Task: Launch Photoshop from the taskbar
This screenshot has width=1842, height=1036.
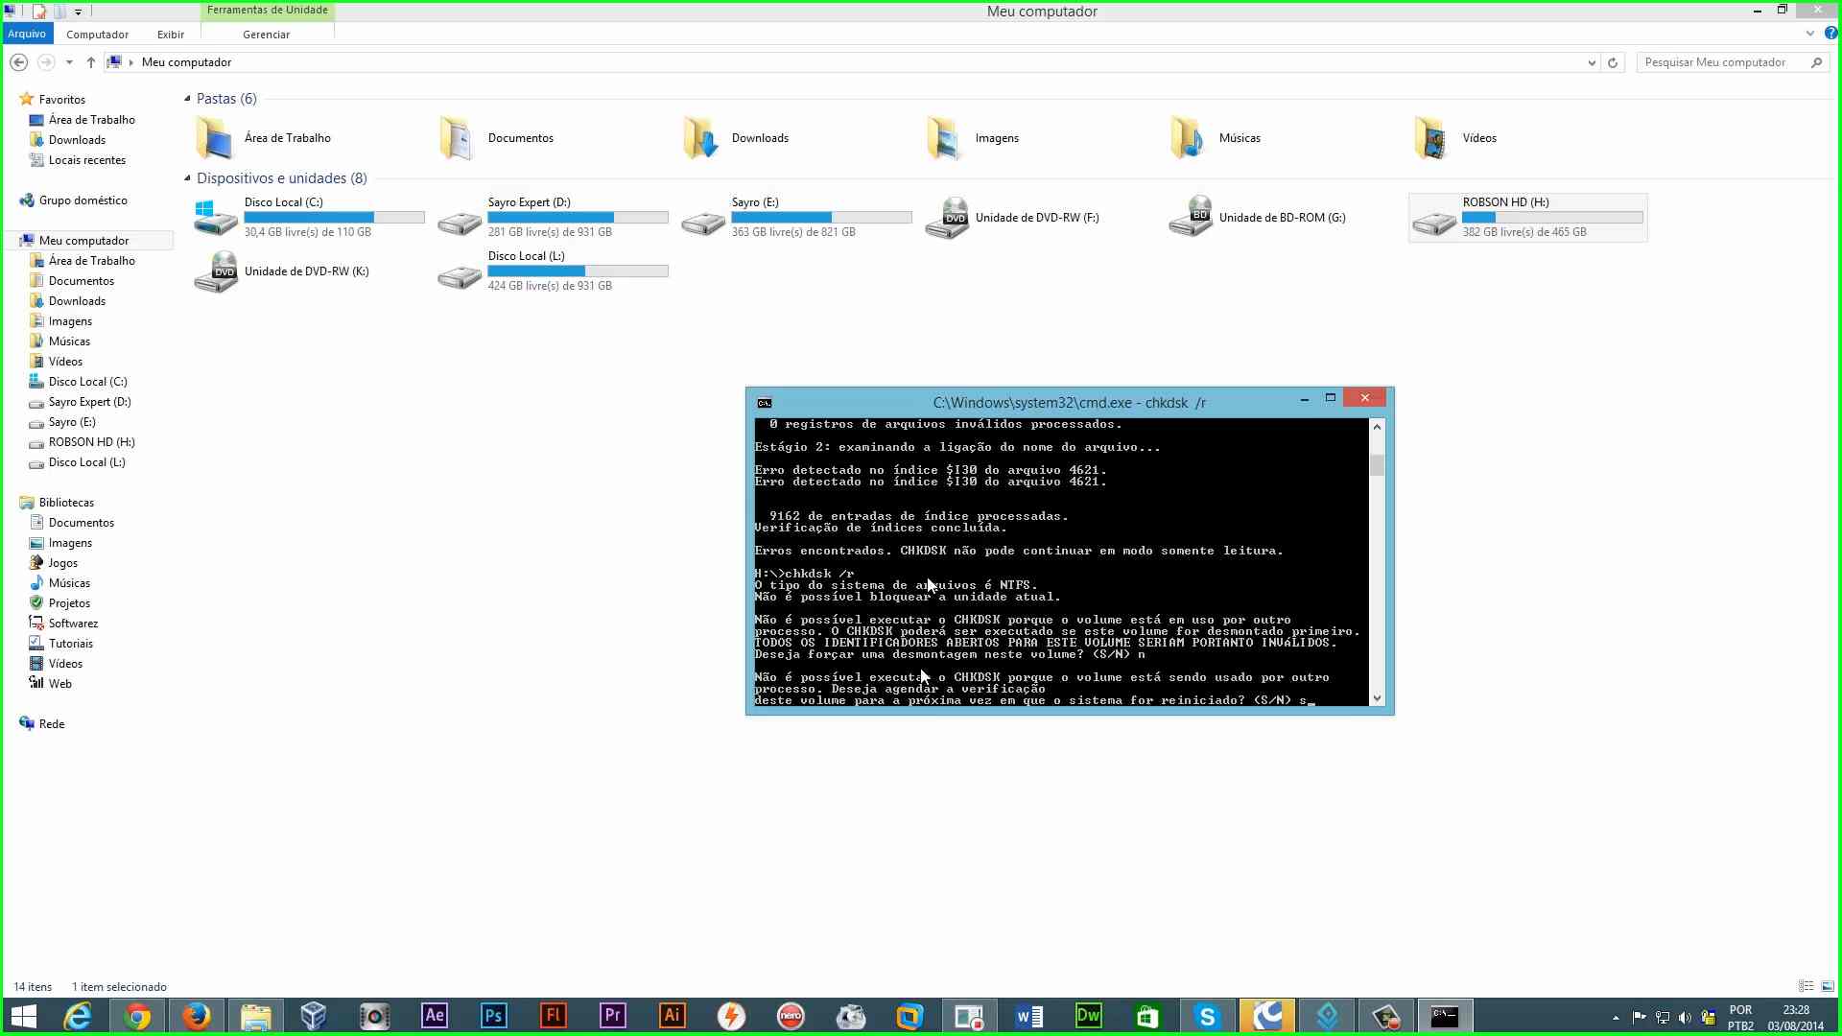Action: pyautogui.click(x=494, y=1016)
